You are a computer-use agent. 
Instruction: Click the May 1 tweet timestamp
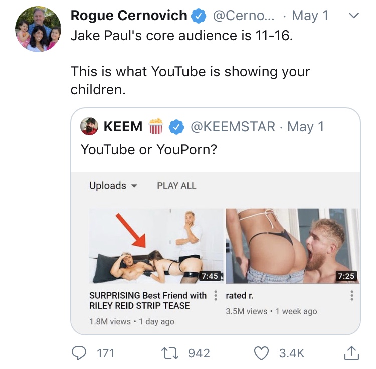click(x=310, y=16)
